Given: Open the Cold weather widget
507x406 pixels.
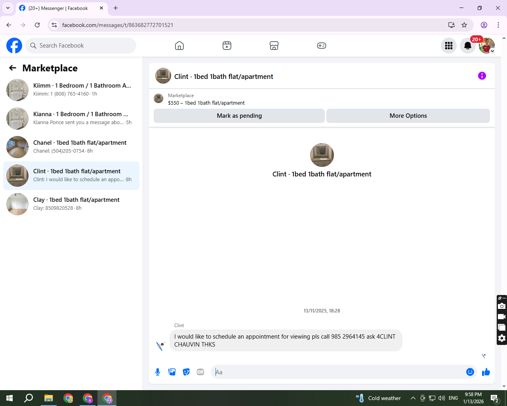Looking at the screenshot, I should coord(378,398).
